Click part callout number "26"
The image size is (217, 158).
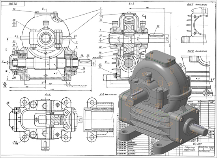point(15,78)
